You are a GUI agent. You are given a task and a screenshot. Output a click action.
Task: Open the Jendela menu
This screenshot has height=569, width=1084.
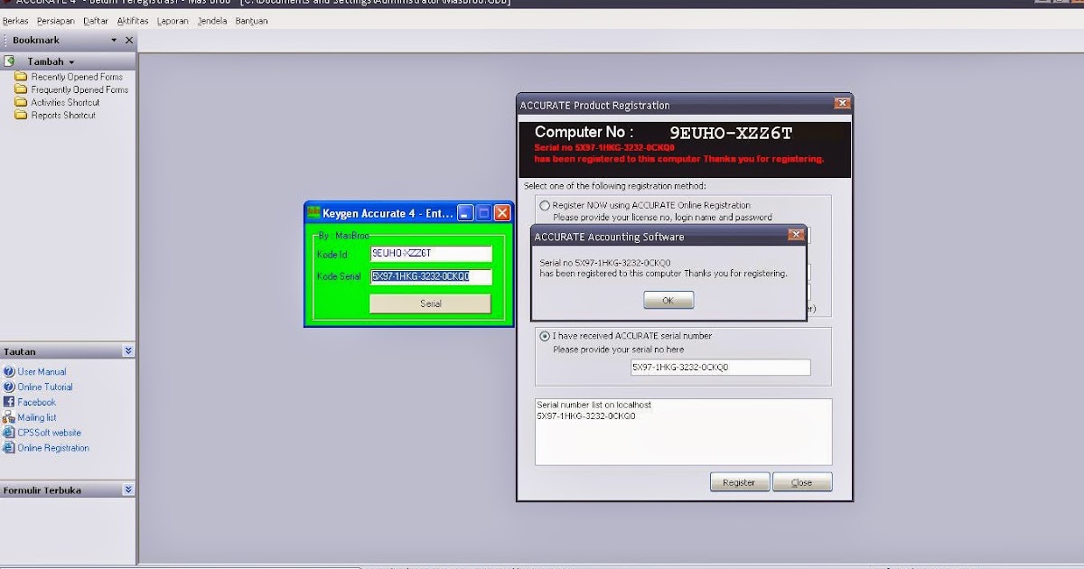pyautogui.click(x=212, y=21)
